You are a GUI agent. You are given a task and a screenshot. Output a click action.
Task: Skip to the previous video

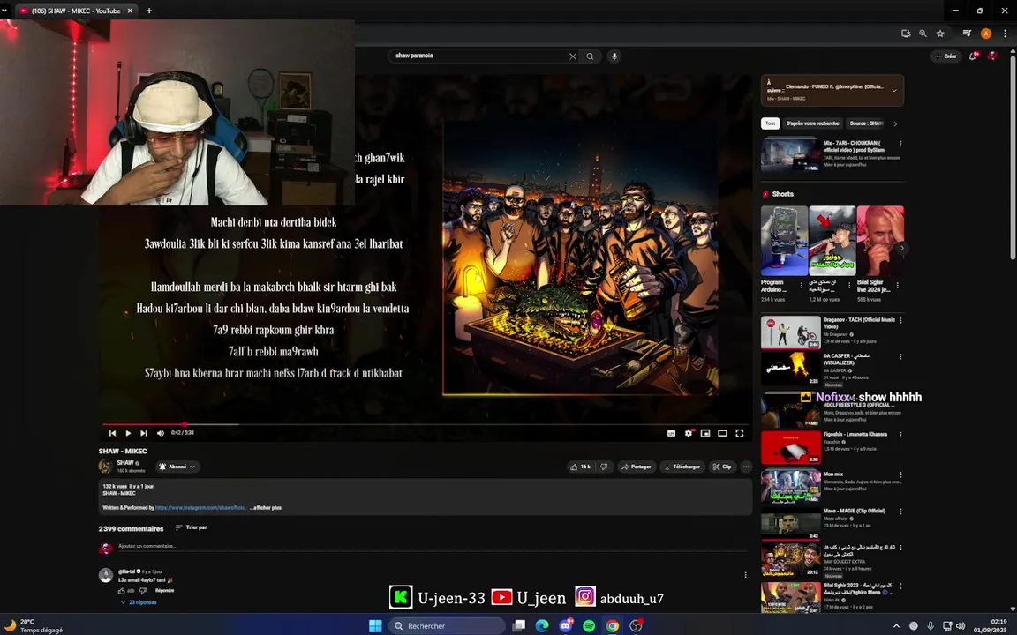click(x=112, y=434)
